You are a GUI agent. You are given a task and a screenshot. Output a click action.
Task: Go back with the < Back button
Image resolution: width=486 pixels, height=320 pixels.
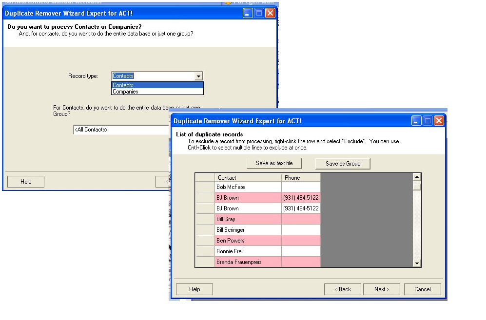(x=343, y=289)
